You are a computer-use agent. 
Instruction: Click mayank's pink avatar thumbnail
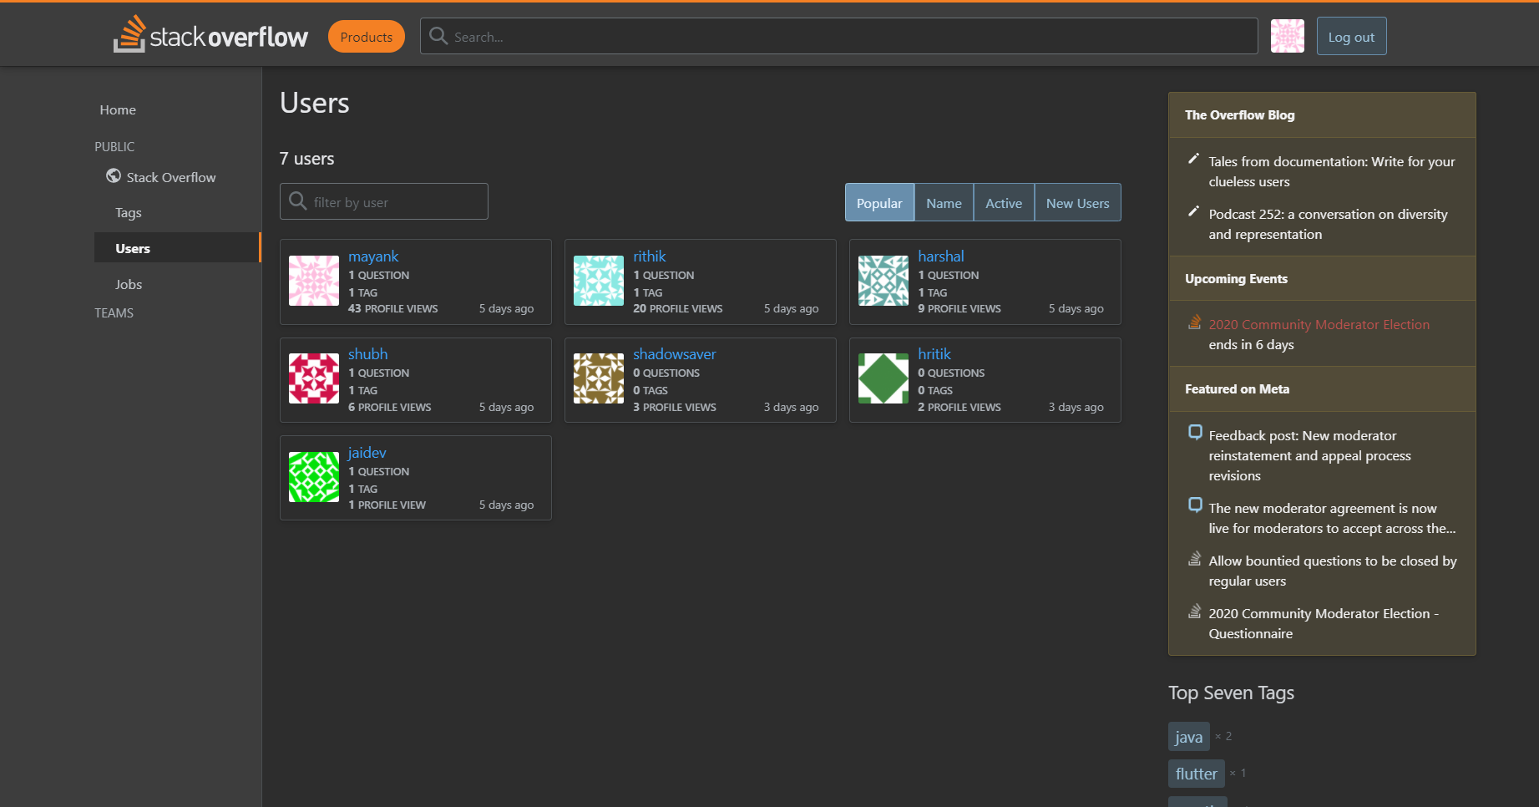click(x=313, y=281)
